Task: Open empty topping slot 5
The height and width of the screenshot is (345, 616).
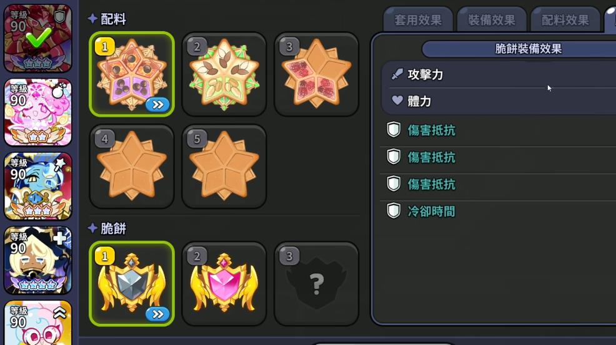Action: point(224,167)
